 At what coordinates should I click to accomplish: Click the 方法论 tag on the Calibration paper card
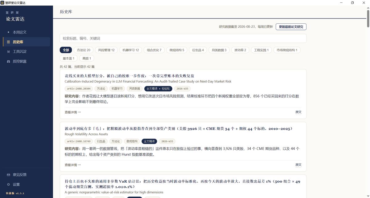point(101,89)
